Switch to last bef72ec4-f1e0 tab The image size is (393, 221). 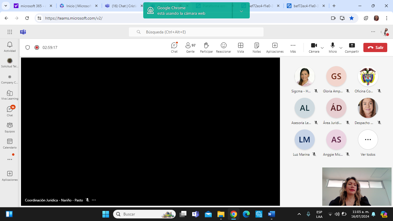[x=306, y=6]
